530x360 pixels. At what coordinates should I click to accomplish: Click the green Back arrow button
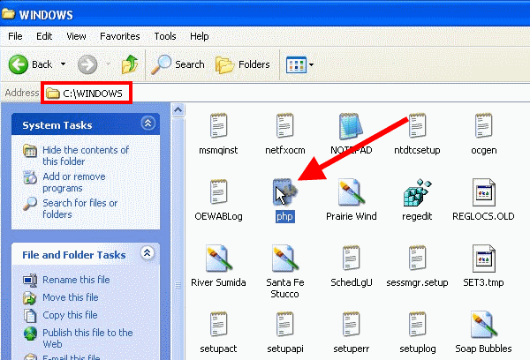point(19,64)
